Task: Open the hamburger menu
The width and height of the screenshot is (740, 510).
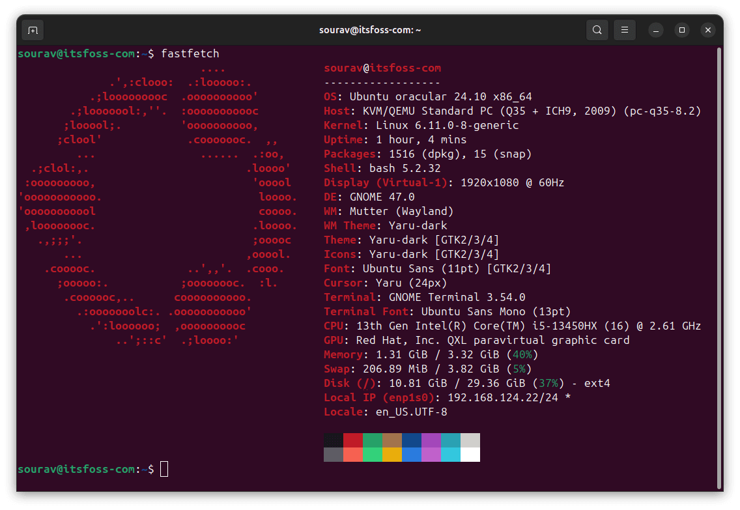Action: click(623, 30)
